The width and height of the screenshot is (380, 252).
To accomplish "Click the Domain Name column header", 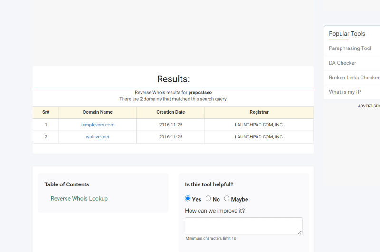I will coord(98,112).
